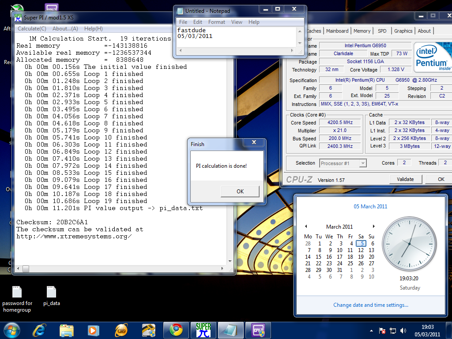The width and height of the screenshot is (452, 339).
Task: Click the Super PI scrollbar down arrow
Action: tap(230, 261)
